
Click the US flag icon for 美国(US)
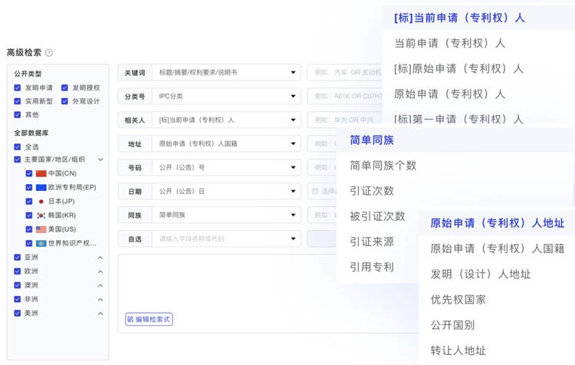(x=41, y=229)
